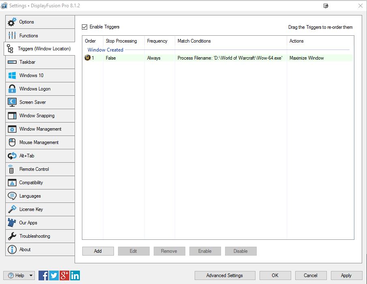The height and width of the screenshot is (284, 367).
Task: Open the Help dropdown button
Action: (x=19, y=275)
